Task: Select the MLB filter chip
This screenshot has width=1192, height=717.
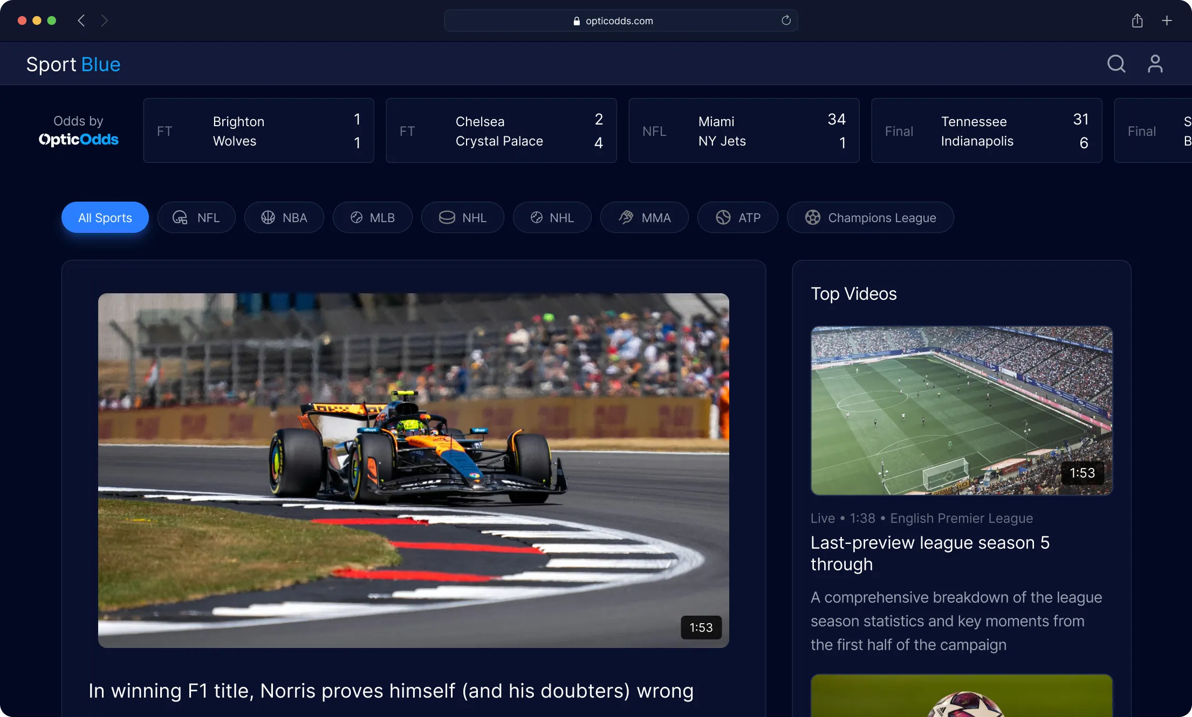Action: (x=373, y=218)
